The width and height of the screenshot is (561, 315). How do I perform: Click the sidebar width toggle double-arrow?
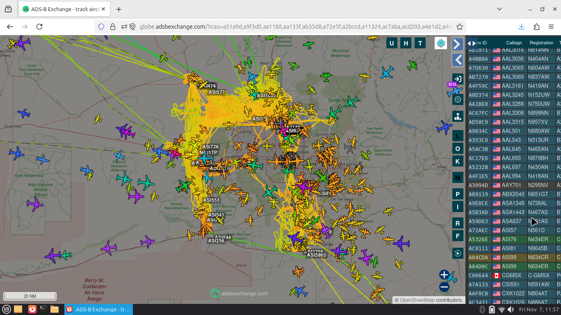(472, 43)
